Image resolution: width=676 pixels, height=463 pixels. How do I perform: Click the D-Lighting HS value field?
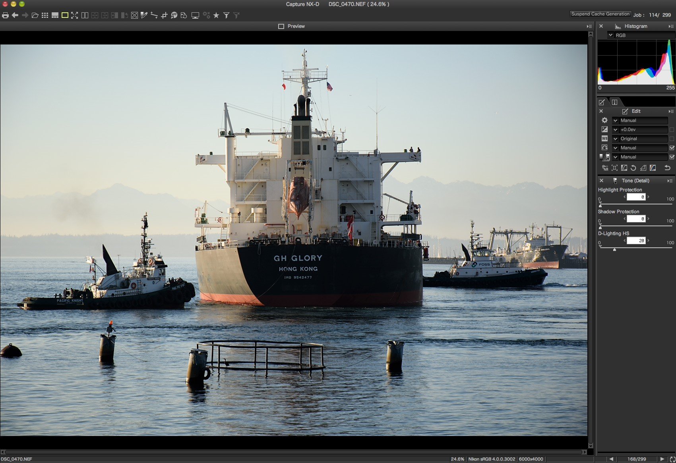[x=636, y=241]
